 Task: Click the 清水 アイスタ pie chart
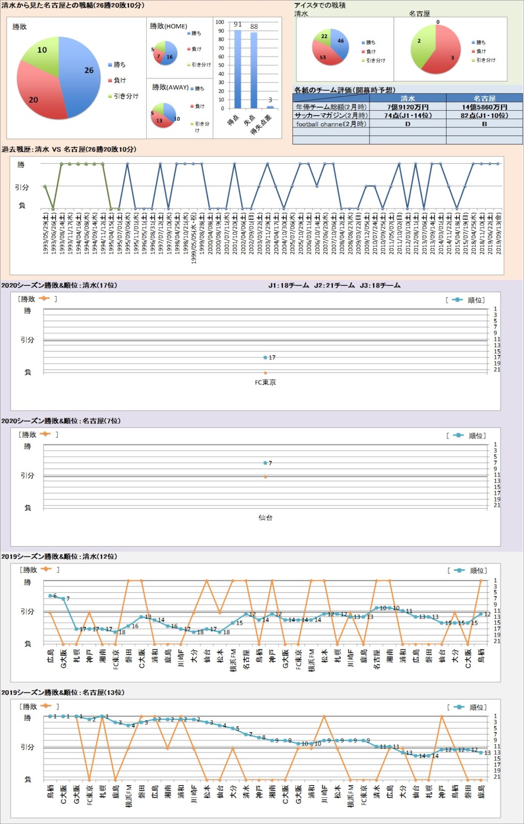(330, 48)
